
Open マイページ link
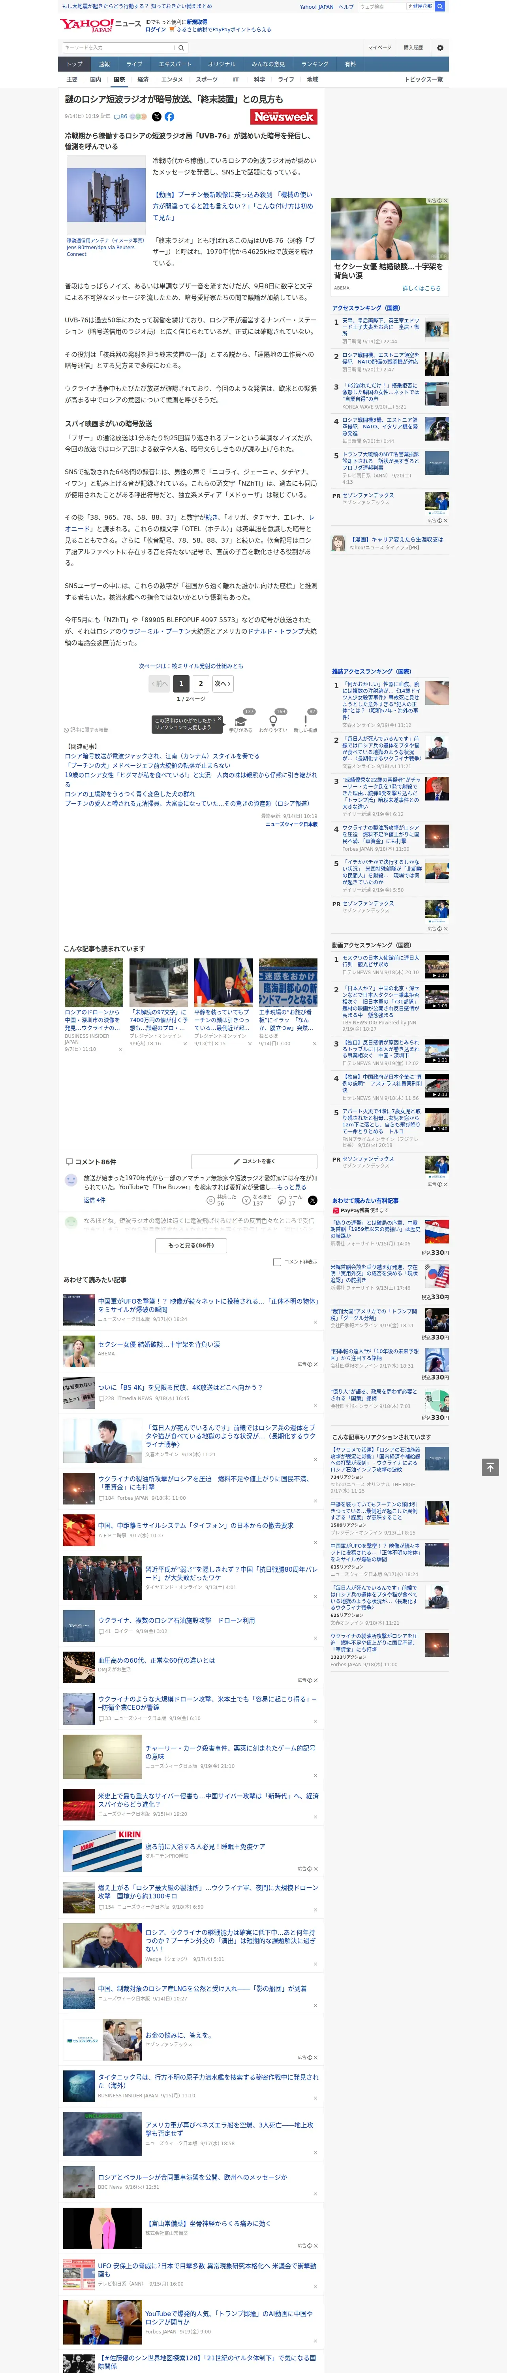pos(379,48)
